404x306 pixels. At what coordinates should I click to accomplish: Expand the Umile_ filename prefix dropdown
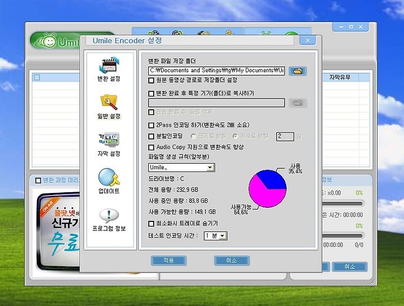(210, 168)
